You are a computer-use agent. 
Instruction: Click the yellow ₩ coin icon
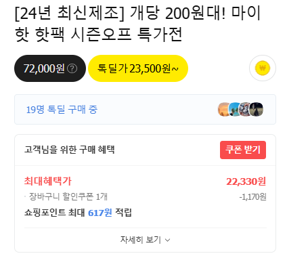click(x=263, y=68)
